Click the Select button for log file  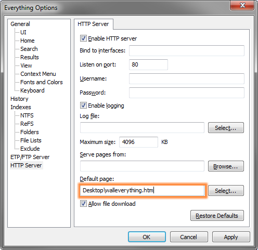226,128
